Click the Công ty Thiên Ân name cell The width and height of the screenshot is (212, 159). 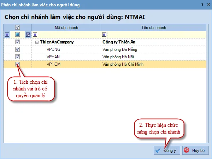pyautogui.click(x=154, y=42)
